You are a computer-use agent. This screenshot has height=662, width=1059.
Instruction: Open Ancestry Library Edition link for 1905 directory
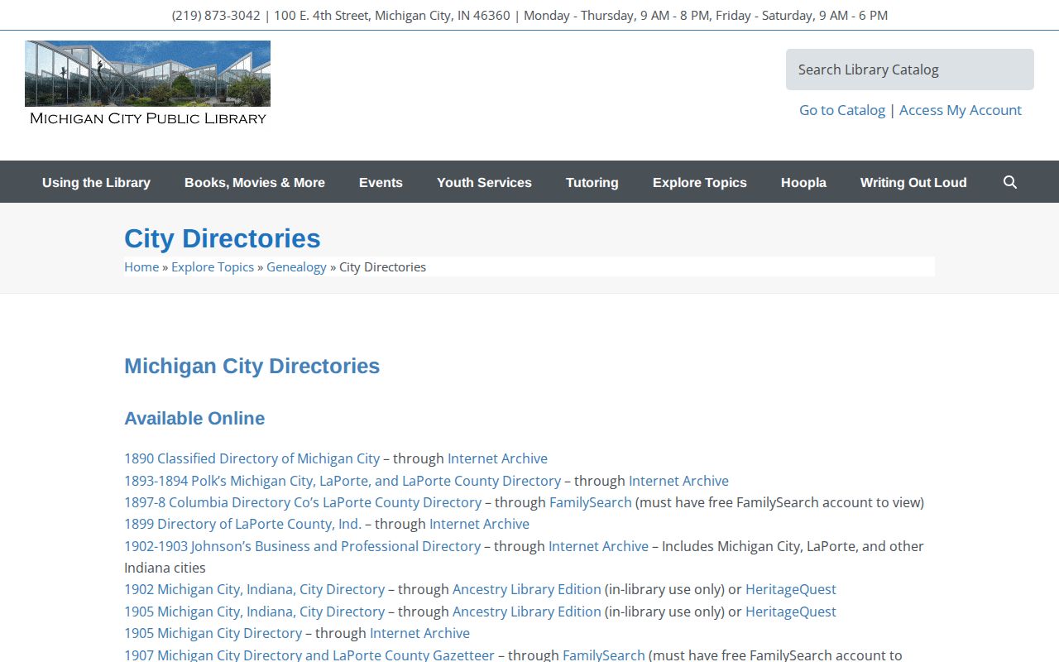point(527,612)
